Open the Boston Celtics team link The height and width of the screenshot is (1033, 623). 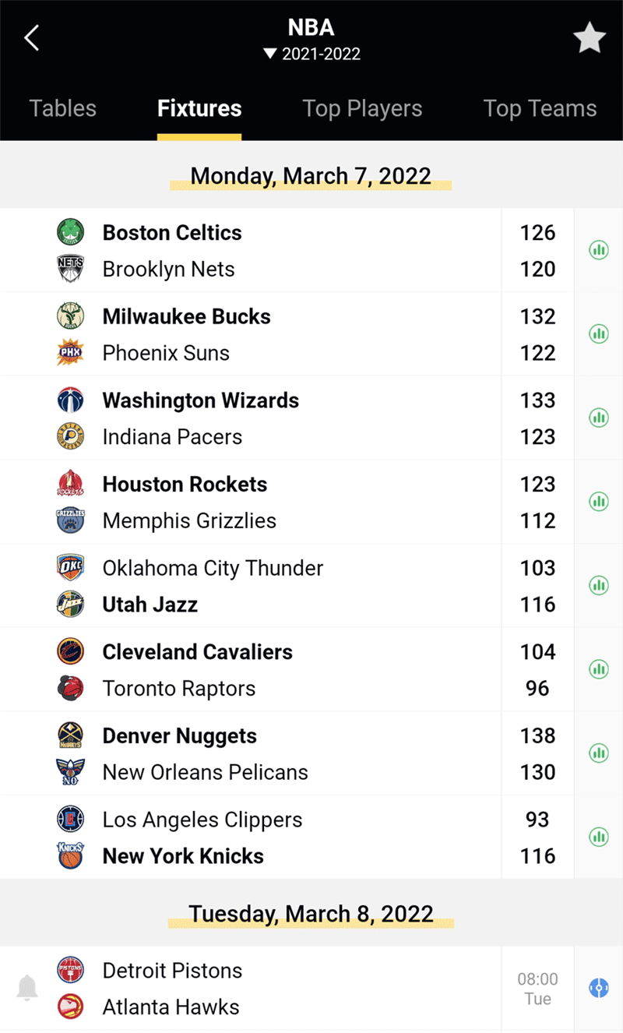point(172,232)
